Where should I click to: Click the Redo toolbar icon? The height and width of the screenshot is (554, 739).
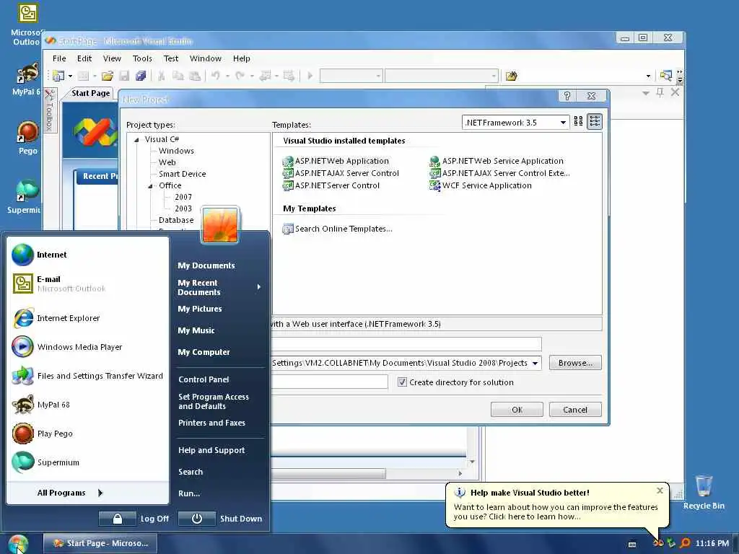tap(240, 75)
